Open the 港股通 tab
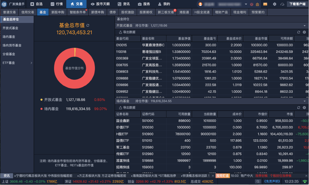The image size is (309, 185). 184,12
